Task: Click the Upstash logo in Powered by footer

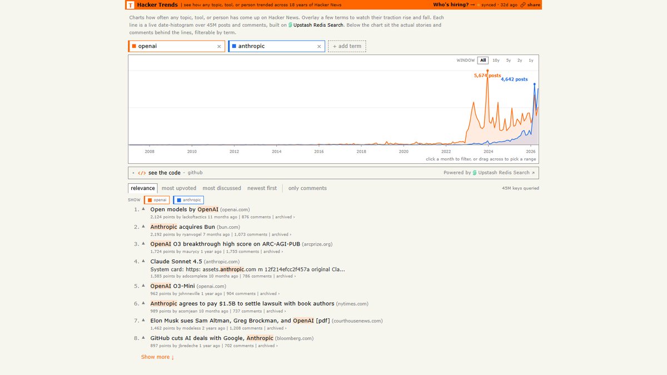Action: tap(475, 173)
